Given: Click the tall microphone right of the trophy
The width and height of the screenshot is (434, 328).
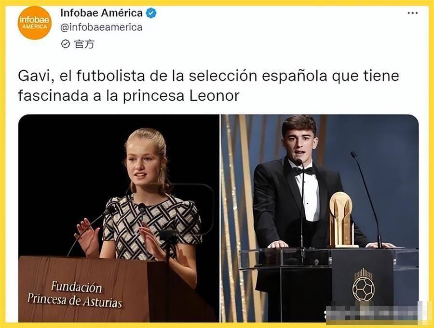Looking at the screenshot, I should [x=367, y=199].
